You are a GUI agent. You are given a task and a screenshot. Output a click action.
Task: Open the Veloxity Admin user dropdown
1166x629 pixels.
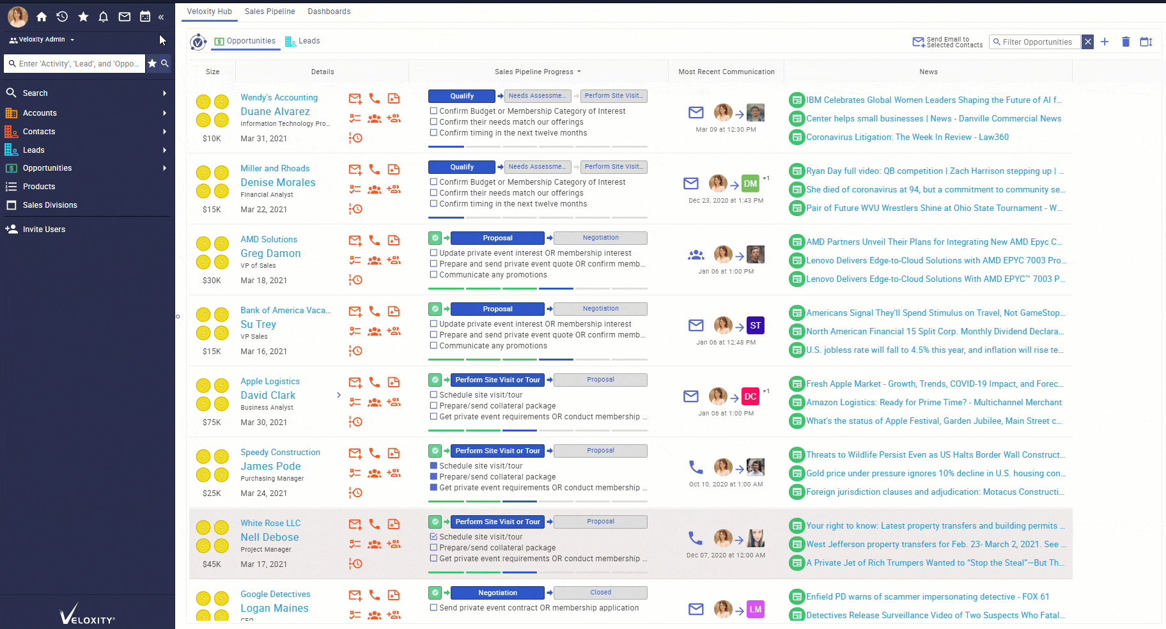pos(42,40)
